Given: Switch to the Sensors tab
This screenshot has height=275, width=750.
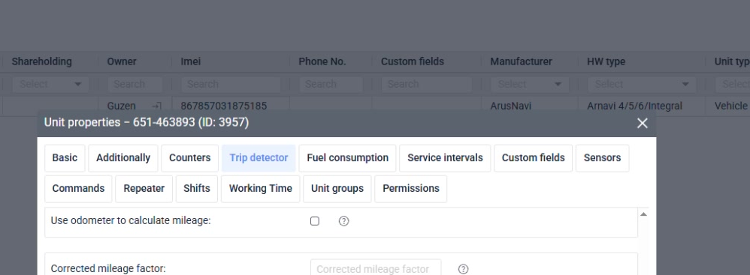Looking at the screenshot, I should (x=602, y=158).
